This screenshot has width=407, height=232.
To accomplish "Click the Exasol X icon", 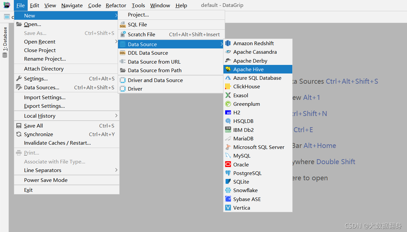I will (228, 95).
